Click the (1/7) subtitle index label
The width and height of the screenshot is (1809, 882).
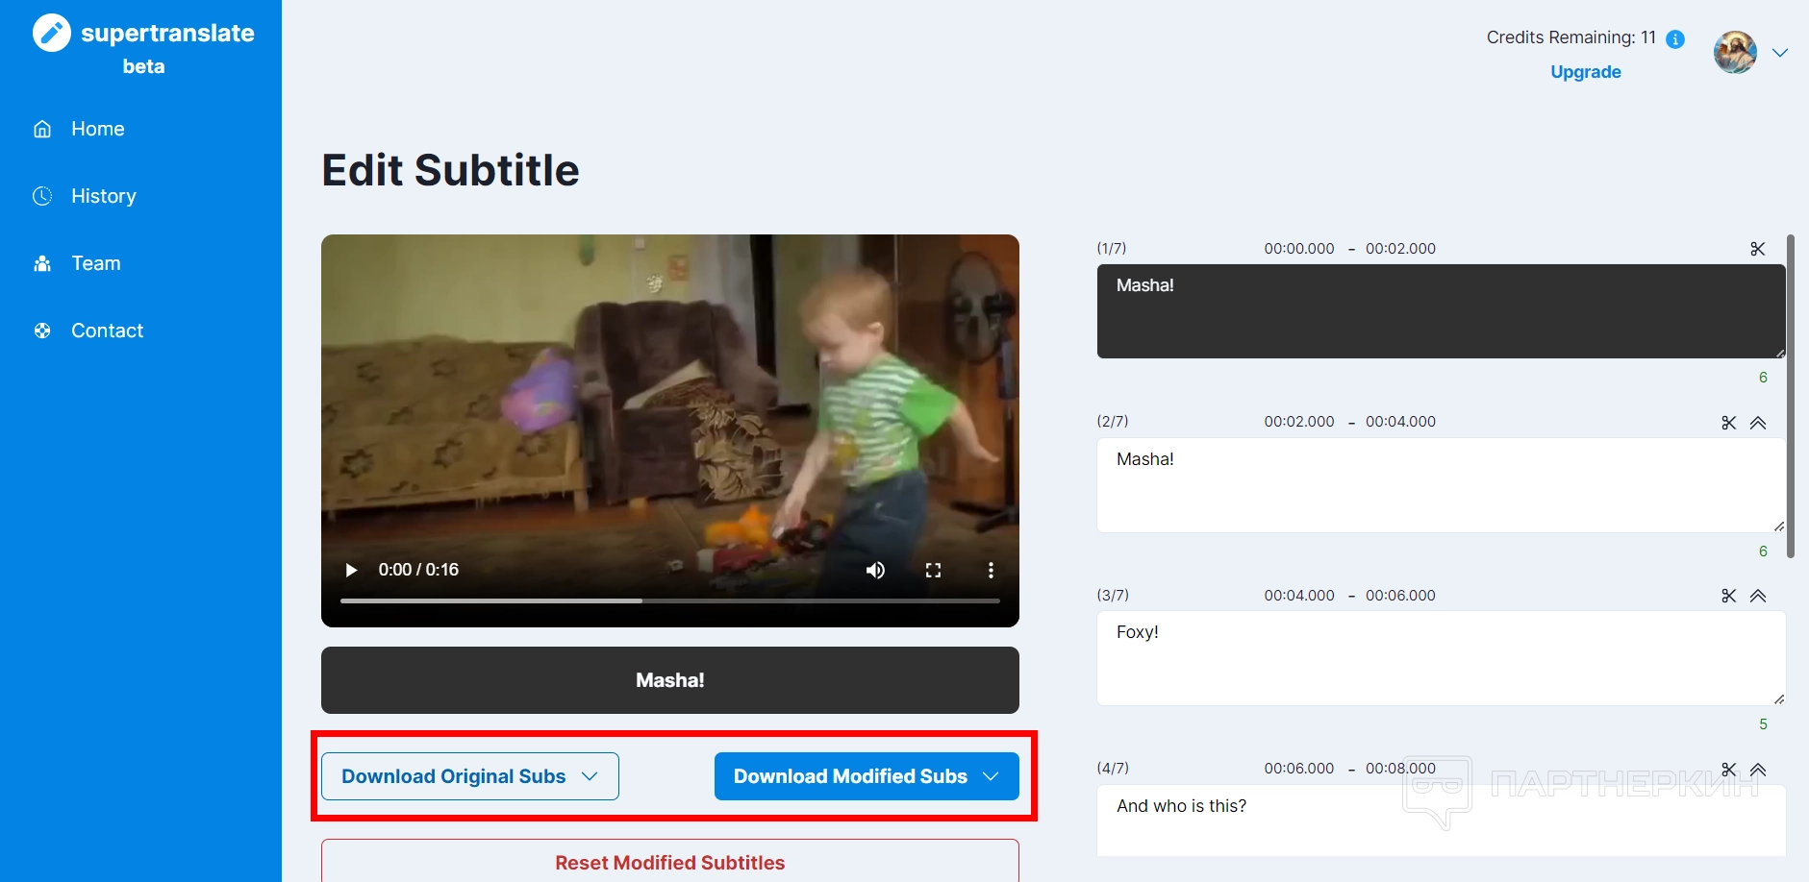point(1112,249)
